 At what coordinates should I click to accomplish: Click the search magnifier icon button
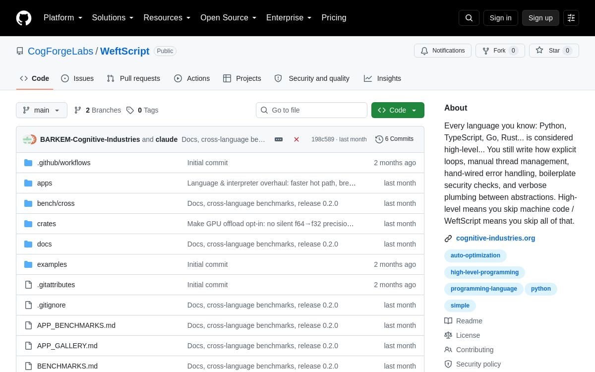pos(469,18)
